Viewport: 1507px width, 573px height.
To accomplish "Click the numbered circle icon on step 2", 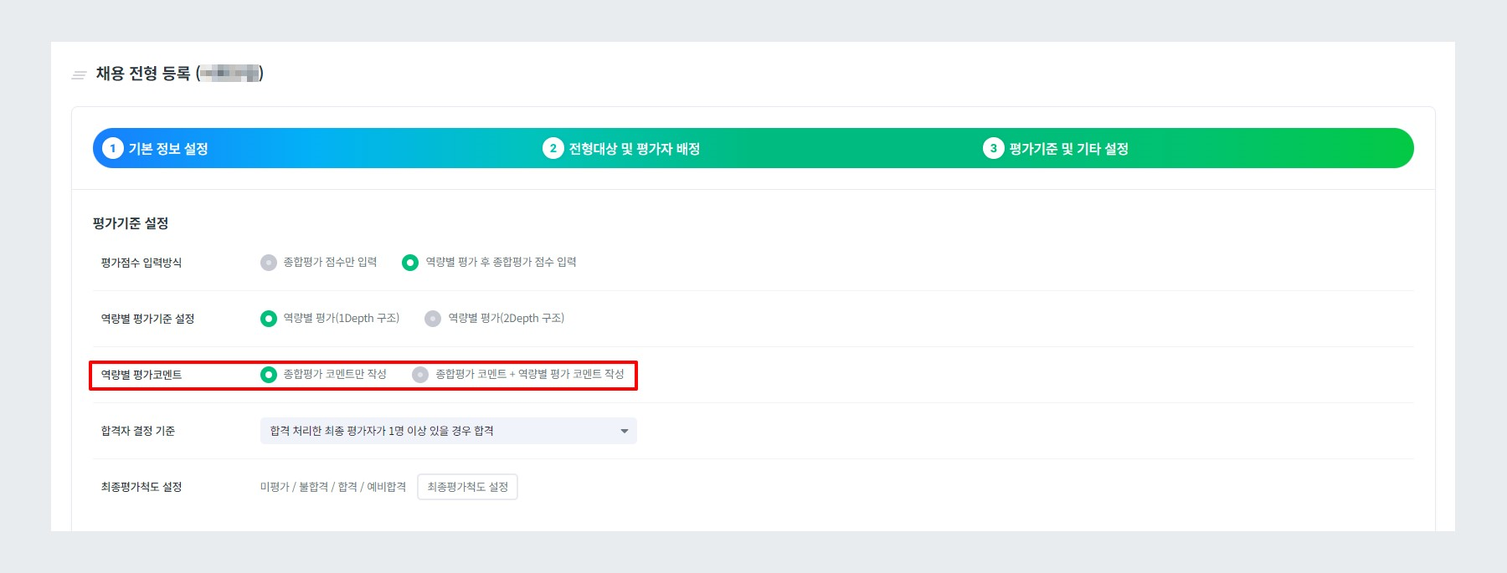I will [x=553, y=148].
